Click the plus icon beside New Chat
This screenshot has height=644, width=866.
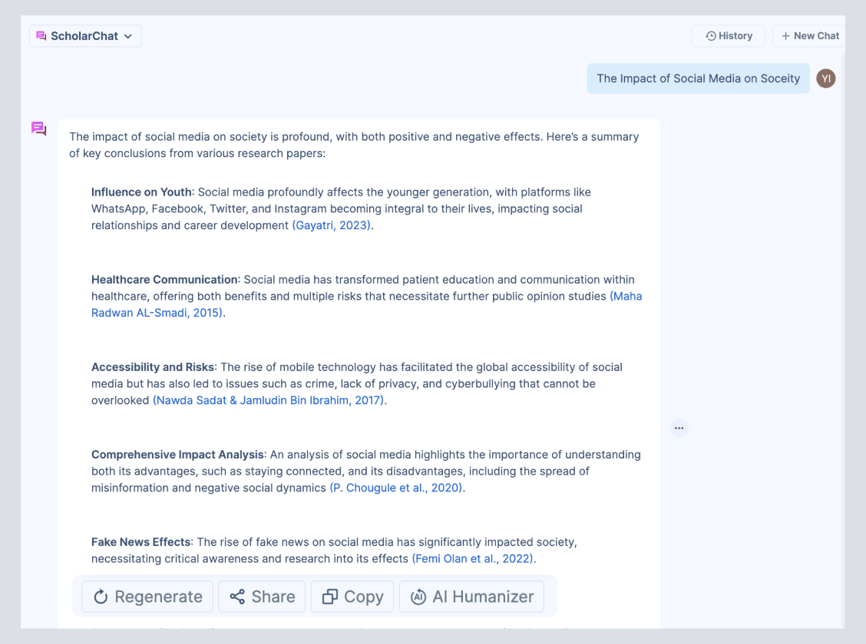coord(785,36)
